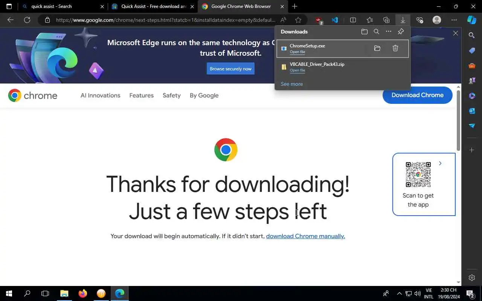The height and width of the screenshot is (301, 482).
Task: Open the tab actions menu icon
Action: (9, 6)
